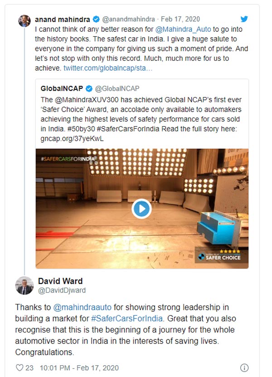Play the GlobalNCAP crash test video
The height and width of the screenshot is (377, 272).
click(x=141, y=208)
